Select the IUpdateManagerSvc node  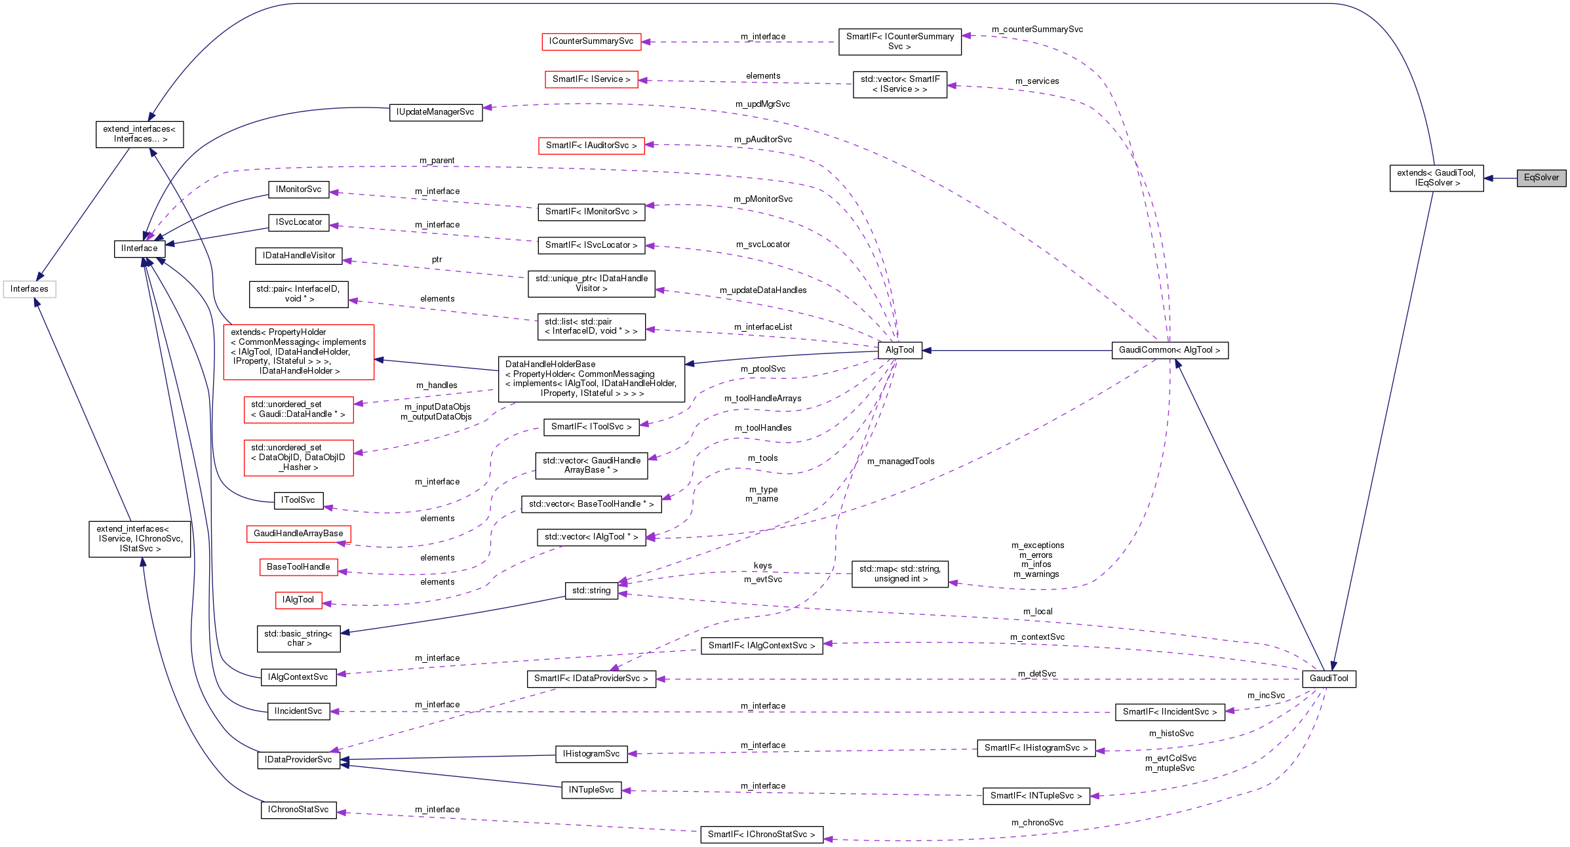click(x=435, y=112)
